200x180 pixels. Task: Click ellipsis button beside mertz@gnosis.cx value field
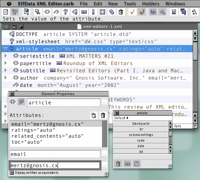tap(104, 165)
